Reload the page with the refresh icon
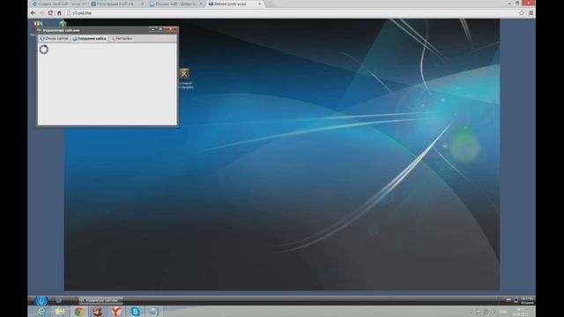564x317 pixels. coord(50,13)
